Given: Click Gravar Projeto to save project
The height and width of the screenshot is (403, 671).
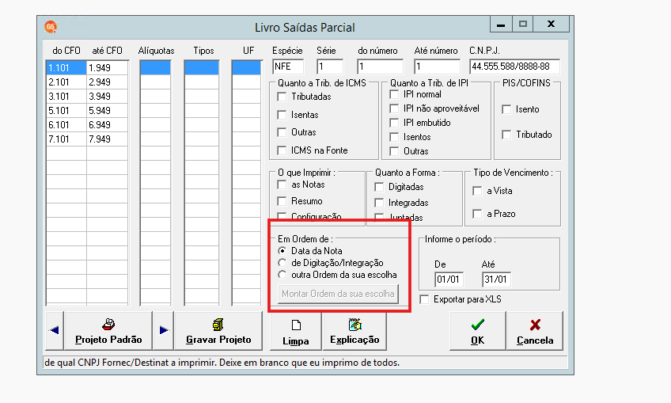Looking at the screenshot, I should [218, 330].
